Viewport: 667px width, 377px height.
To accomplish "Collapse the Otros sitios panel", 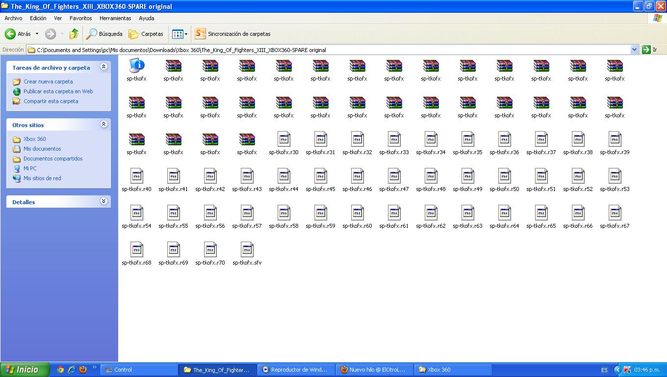I will coord(103,124).
